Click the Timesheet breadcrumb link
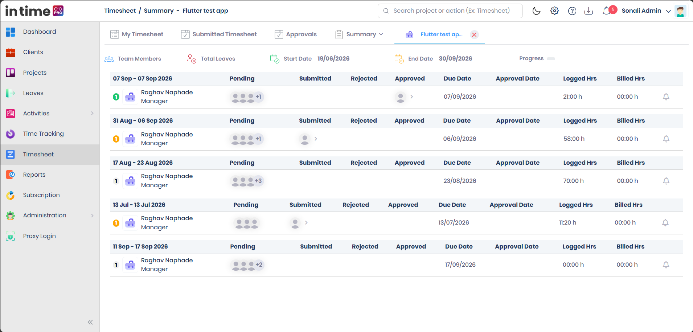693x332 pixels. click(120, 11)
